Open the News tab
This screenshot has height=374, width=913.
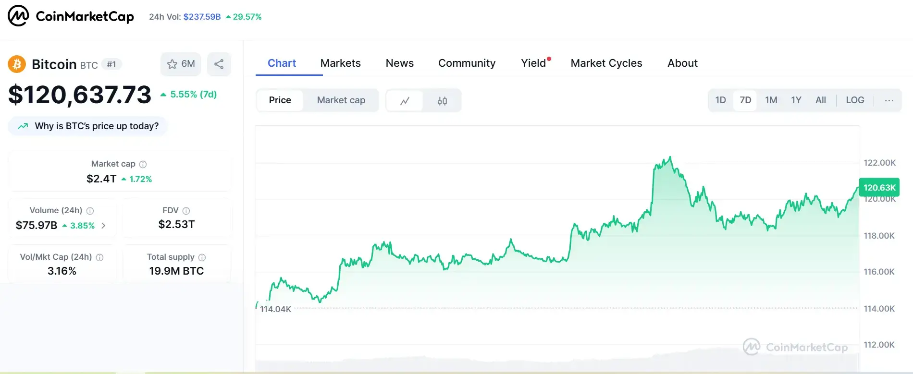399,63
